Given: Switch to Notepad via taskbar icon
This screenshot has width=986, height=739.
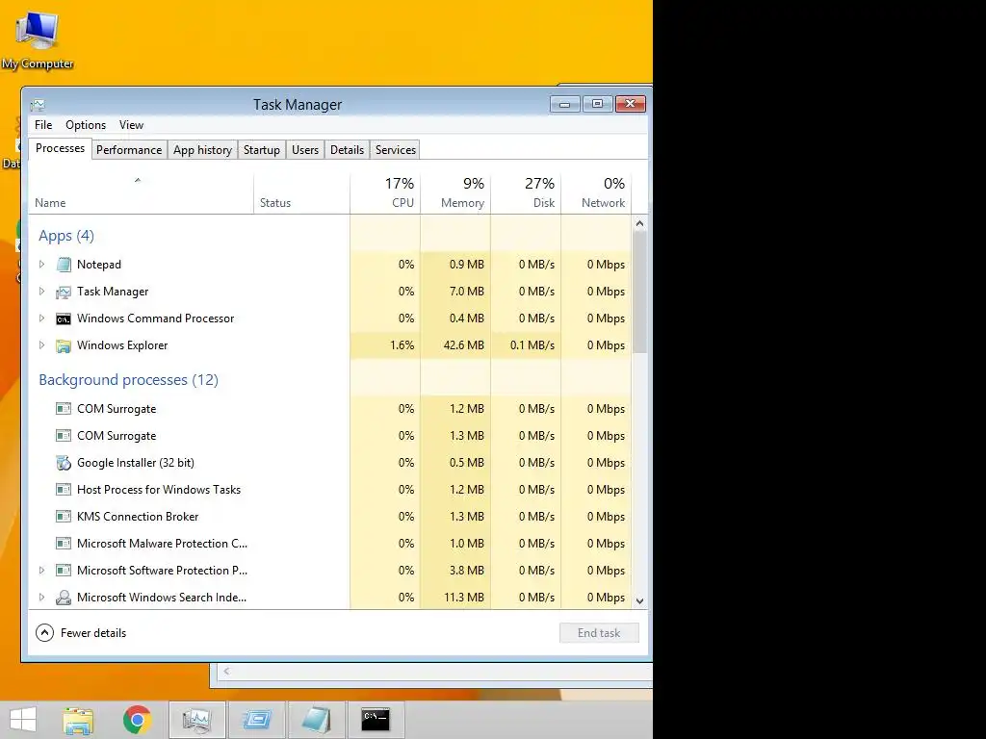Looking at the screenshot, I should [316, 720].
